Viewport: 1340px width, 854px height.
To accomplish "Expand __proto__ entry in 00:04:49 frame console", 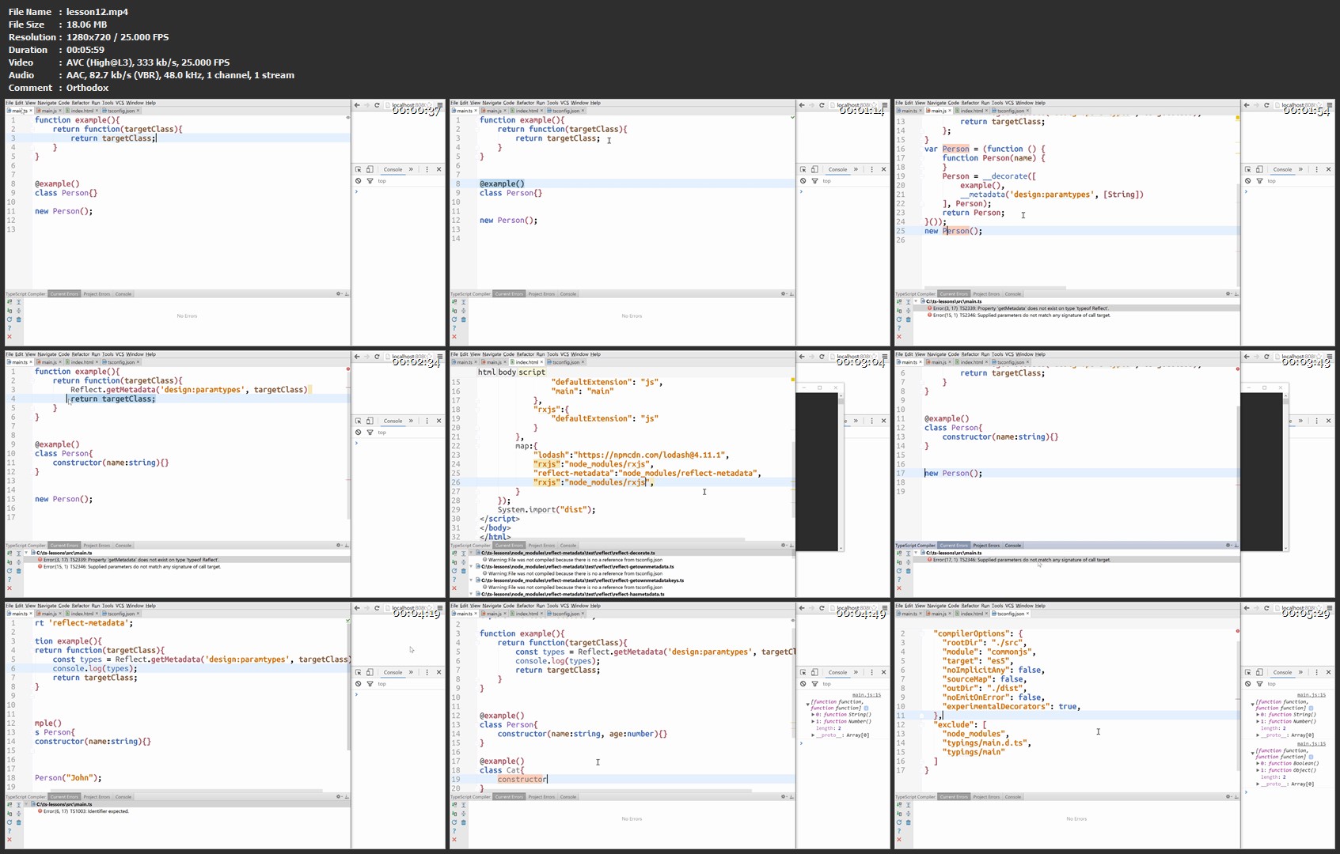I will coord(814,735).
